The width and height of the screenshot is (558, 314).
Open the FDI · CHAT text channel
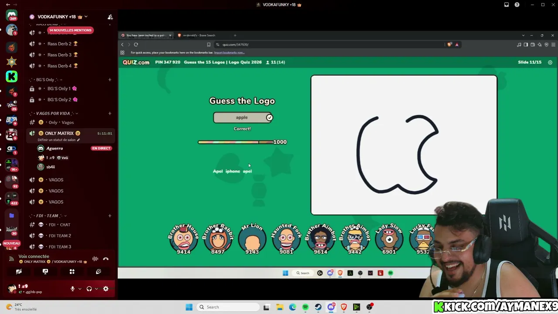71,225
